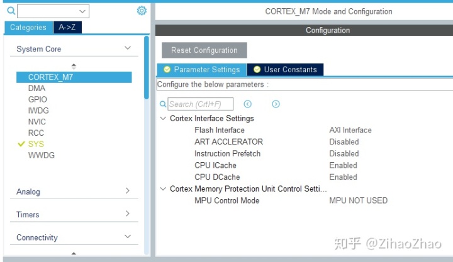
Task: Collapse the System Core category
Action: click(x=128, y=48)
